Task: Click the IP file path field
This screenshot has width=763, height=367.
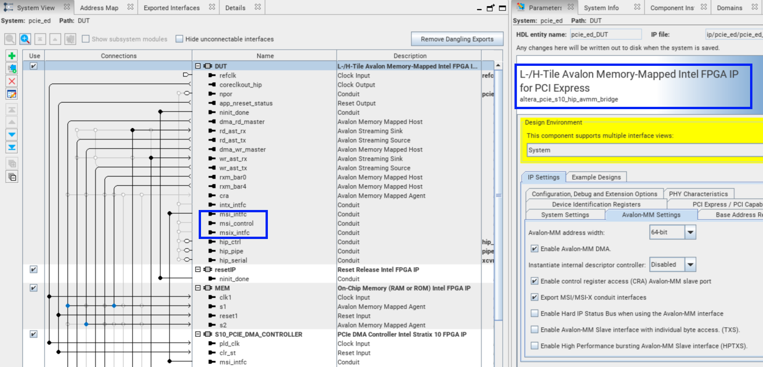Action: click(x=734, y=34)
